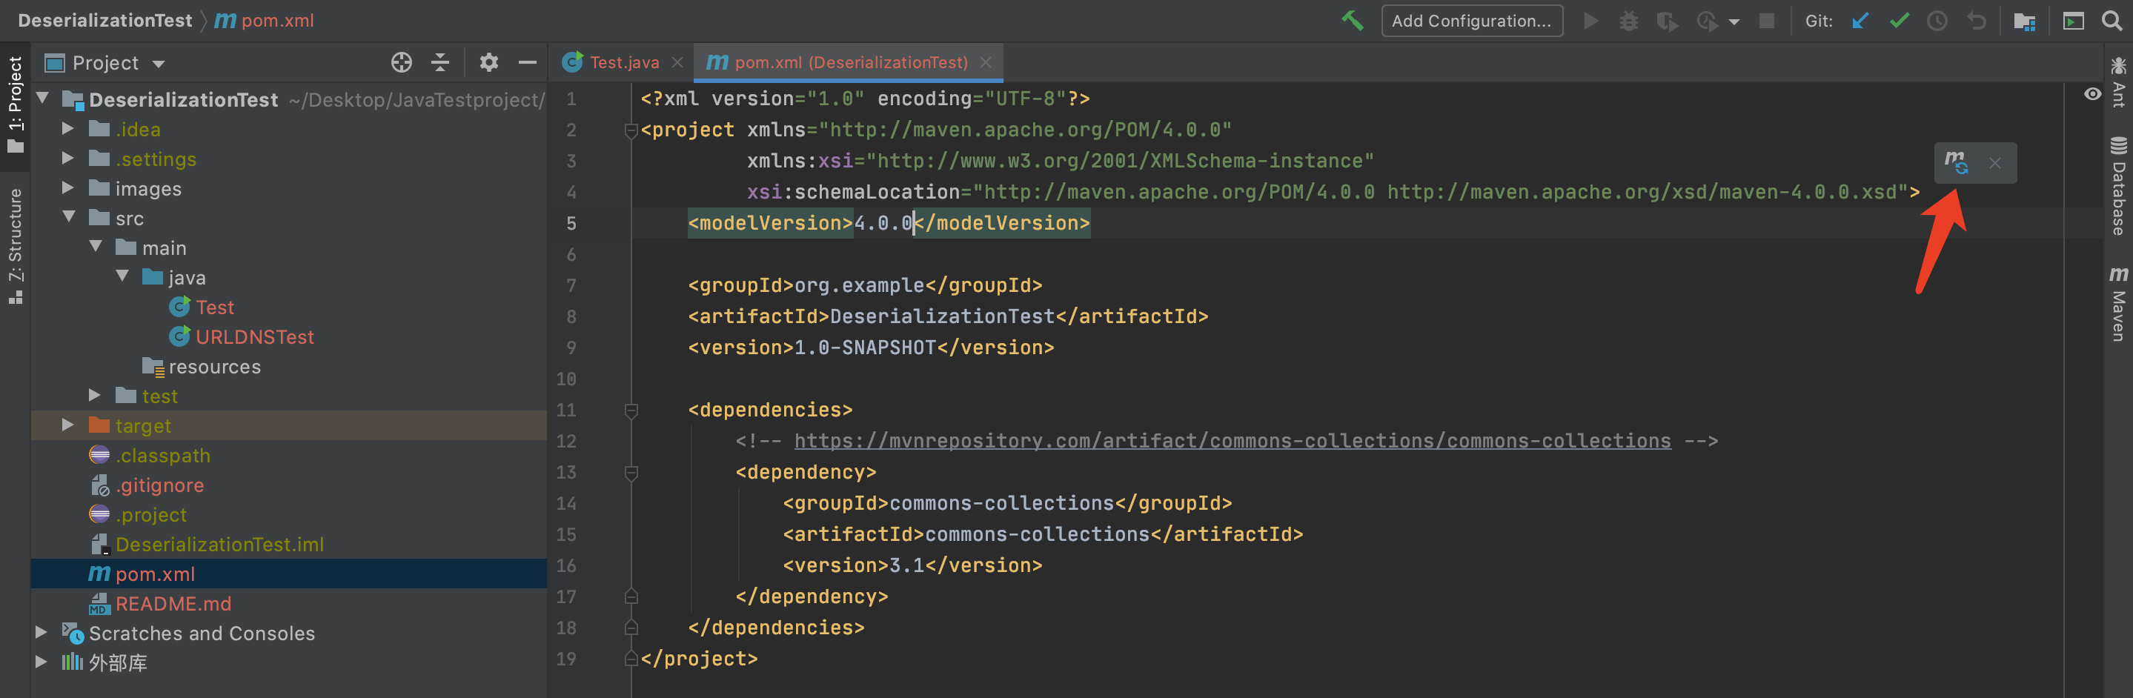Open the Database tool window
The width and height of the screenshot is (2133, 698).
(x=2119, y=185)
